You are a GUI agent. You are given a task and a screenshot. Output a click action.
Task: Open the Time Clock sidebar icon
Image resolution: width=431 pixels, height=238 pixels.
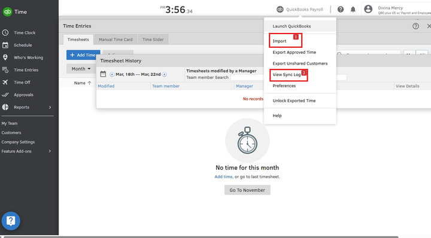(5, 33)
